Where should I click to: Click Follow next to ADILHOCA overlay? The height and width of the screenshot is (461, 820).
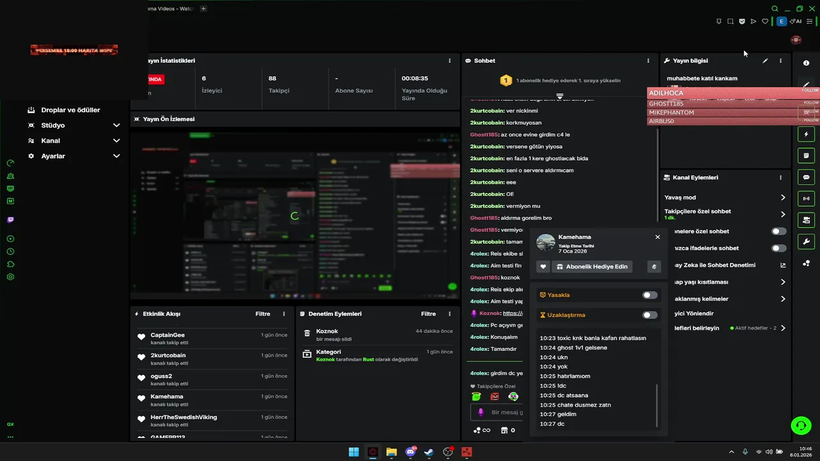[x=810, y=91]
